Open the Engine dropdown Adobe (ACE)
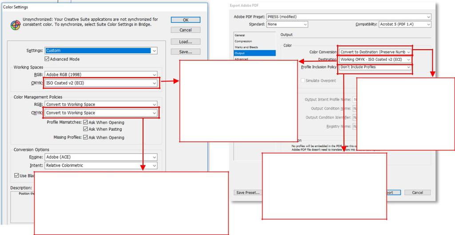The image size is (455, 235). tap(101, 157)
